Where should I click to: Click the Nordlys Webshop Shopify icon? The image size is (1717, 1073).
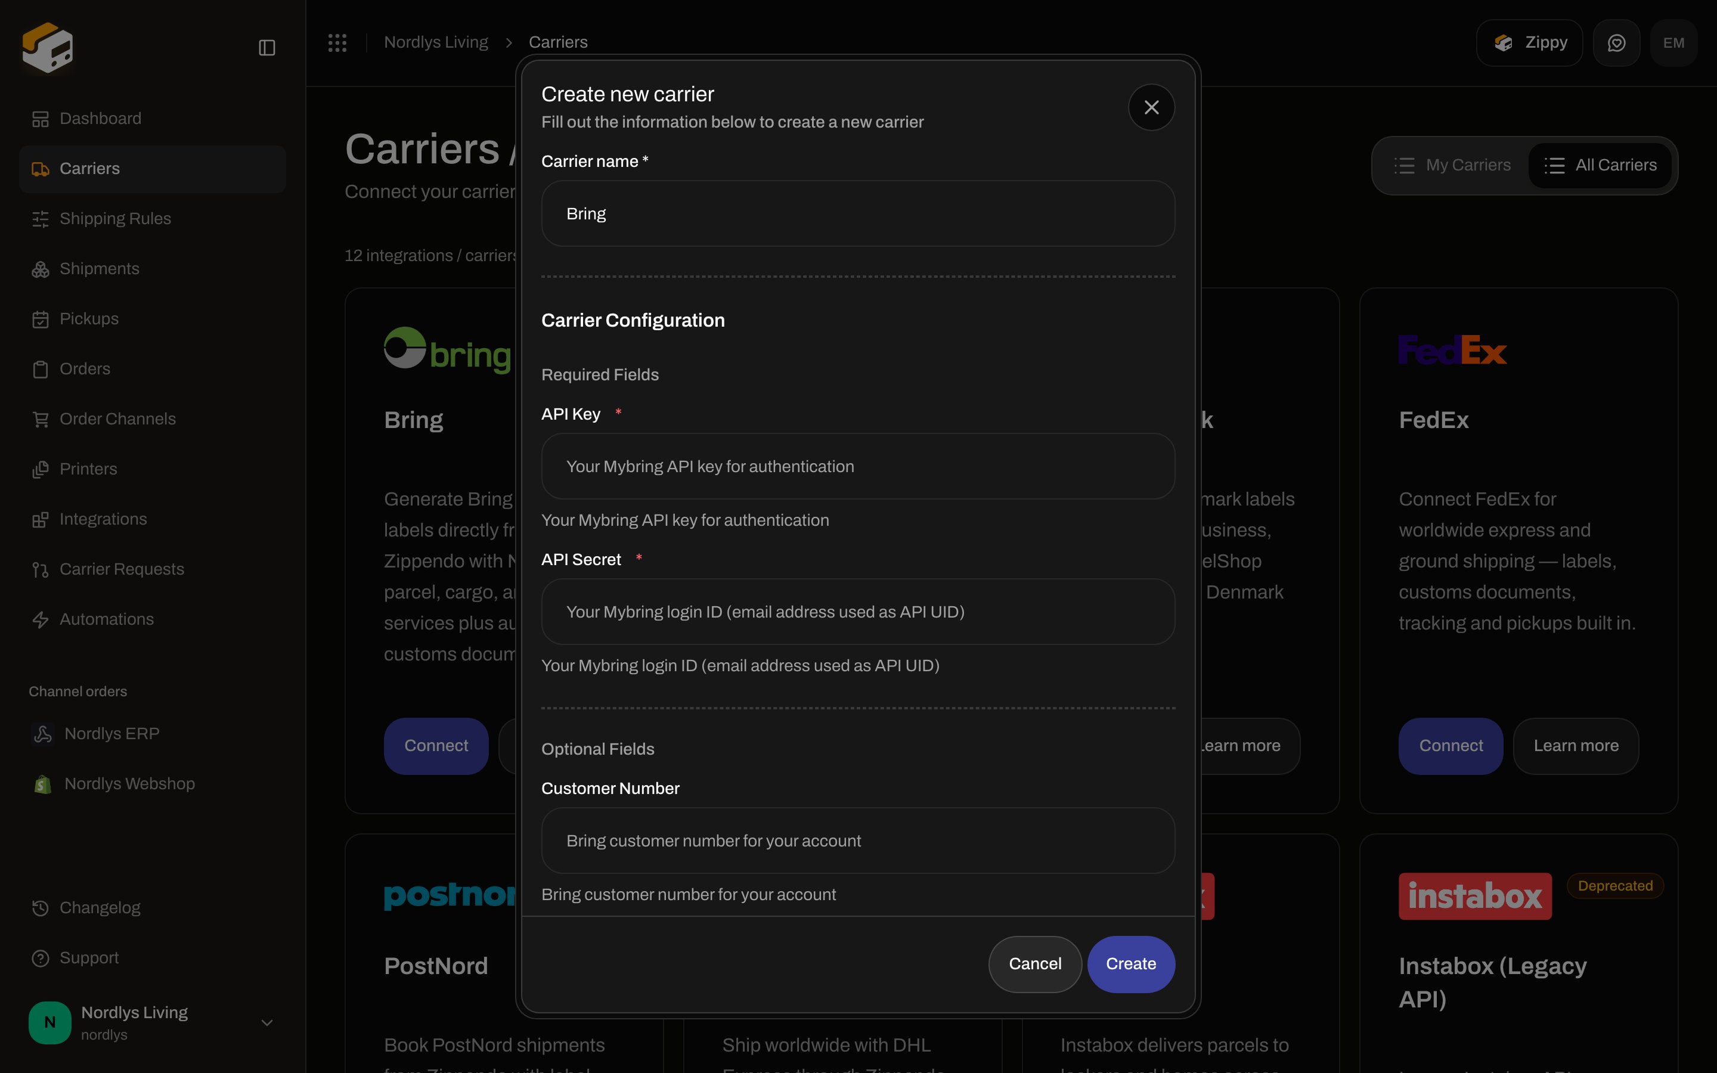42,783
